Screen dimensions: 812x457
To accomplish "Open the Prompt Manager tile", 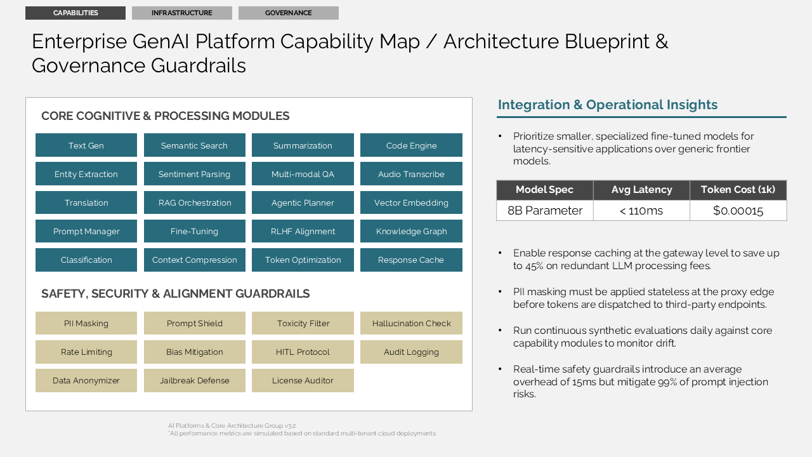I will click(86, 231).
